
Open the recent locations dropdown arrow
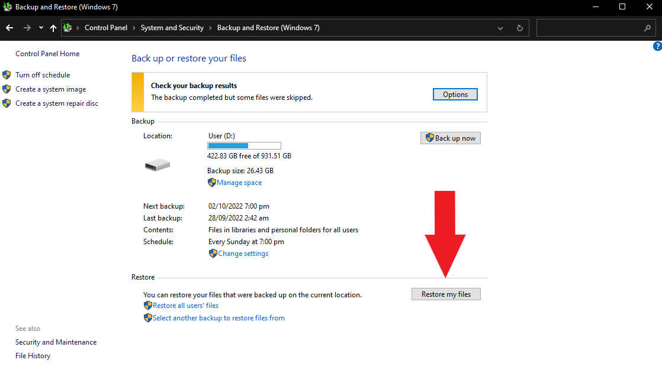tap(41, 28)
